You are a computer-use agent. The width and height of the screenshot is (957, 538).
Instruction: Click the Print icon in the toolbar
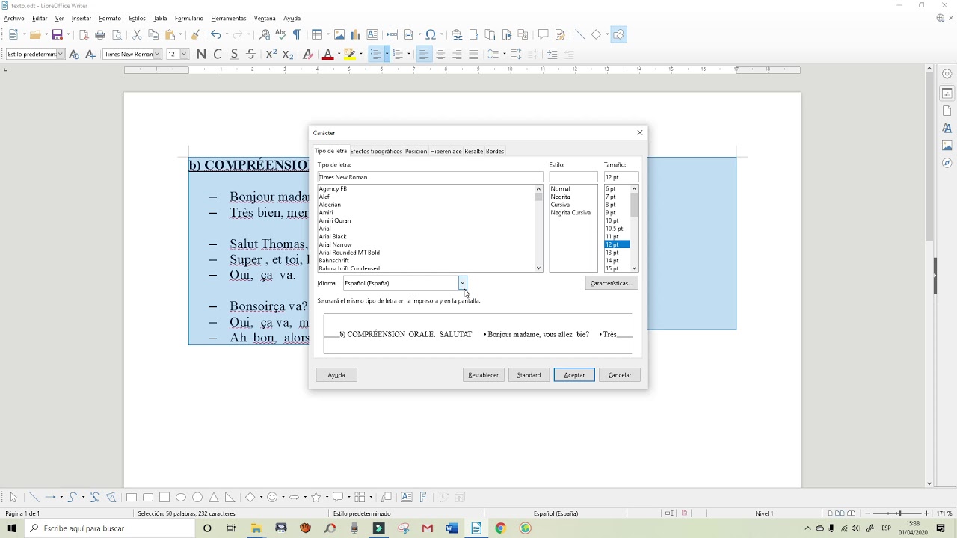[100, 34]
